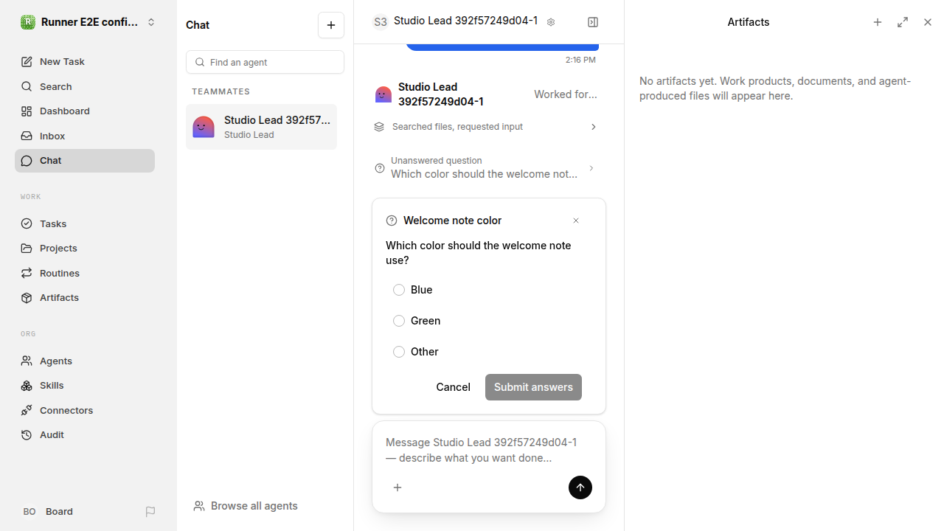This screenshot has height=531, width=944.
Task: Click the attachment plus icon in message box
Action: pyautogui.click(x=398, y=487)
